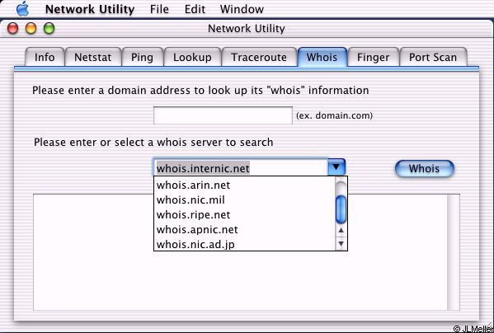
Task: Click the whois server dropdown arrow
Action: coord(336,166)
